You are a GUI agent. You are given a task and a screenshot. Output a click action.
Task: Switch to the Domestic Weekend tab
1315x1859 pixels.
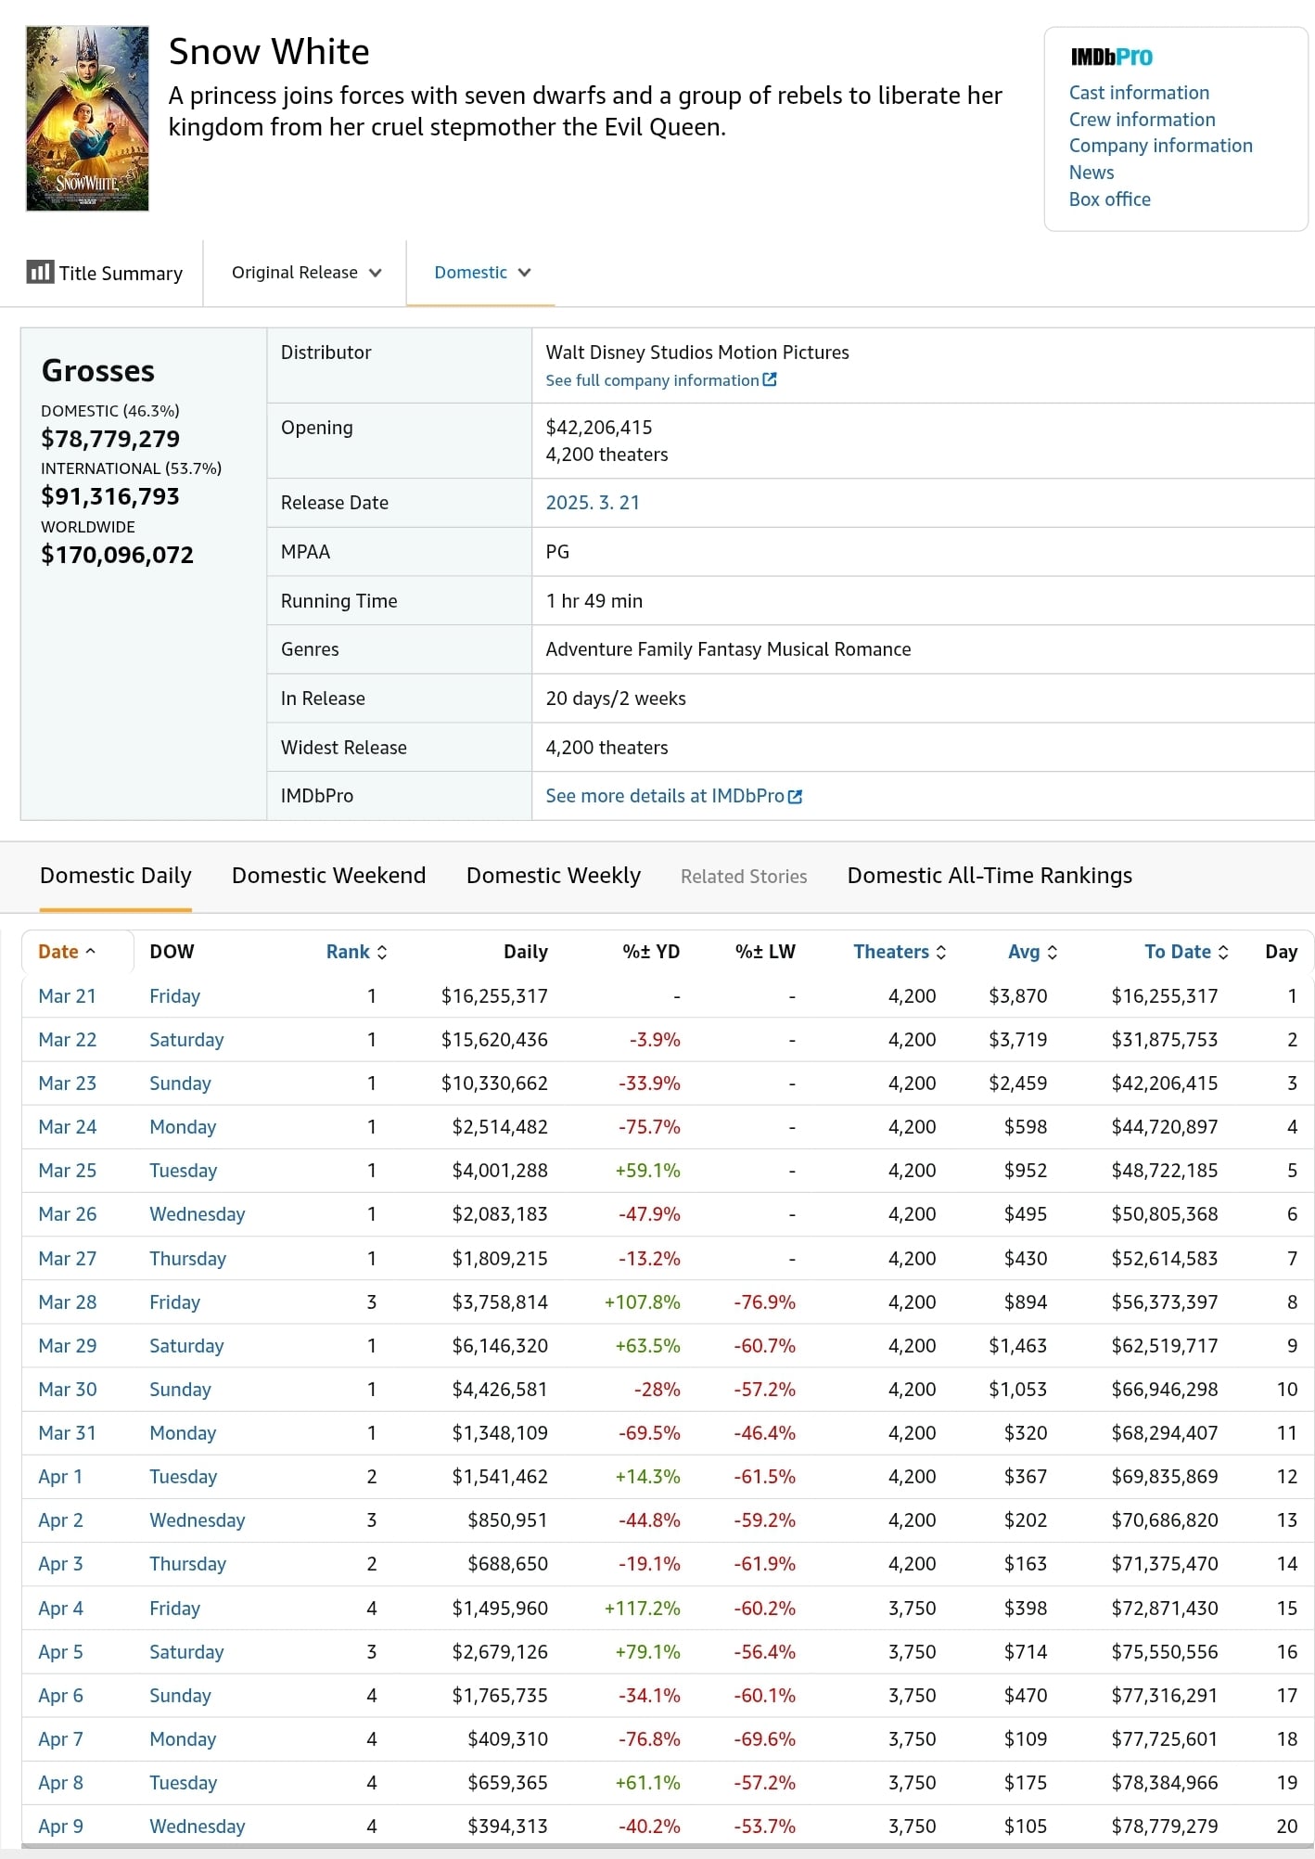click(328, 875)
